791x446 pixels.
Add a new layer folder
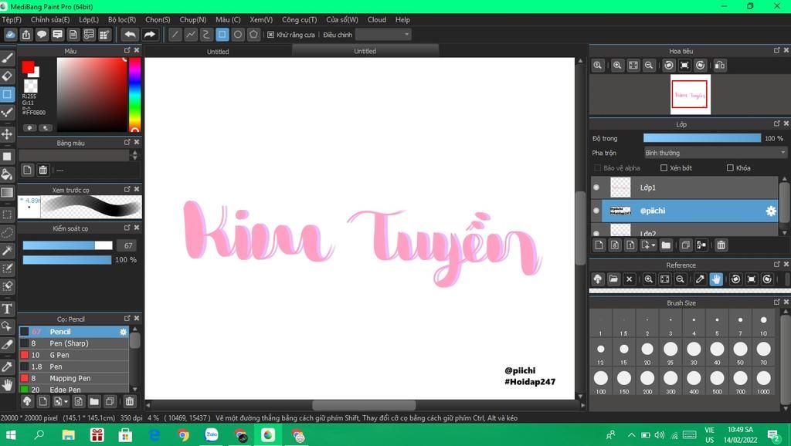point(666,245)
